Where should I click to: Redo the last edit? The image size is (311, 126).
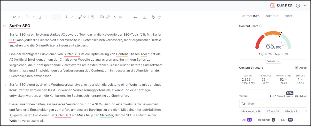159,17
